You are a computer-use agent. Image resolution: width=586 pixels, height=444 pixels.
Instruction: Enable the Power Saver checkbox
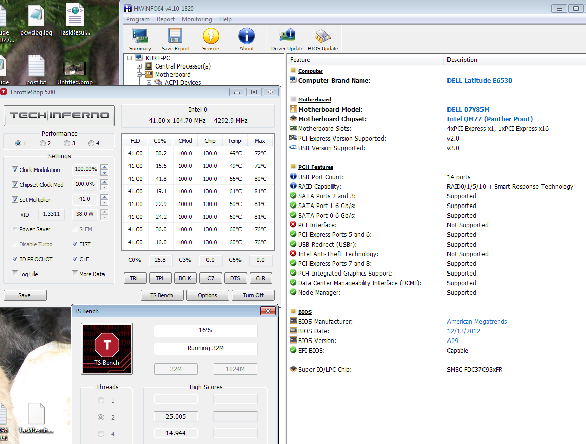pyautogui.click(x=15, y=229)
